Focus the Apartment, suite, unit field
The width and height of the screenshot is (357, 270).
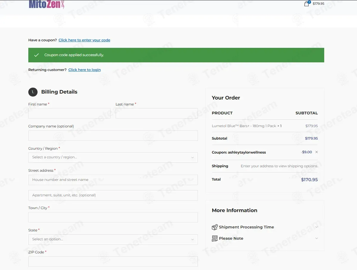[113, 195]
